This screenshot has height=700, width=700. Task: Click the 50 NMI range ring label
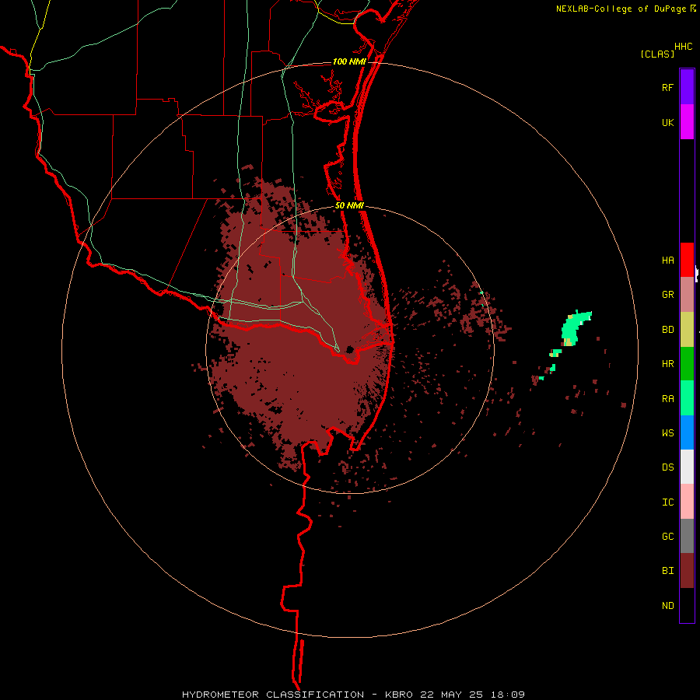(349, 206)
